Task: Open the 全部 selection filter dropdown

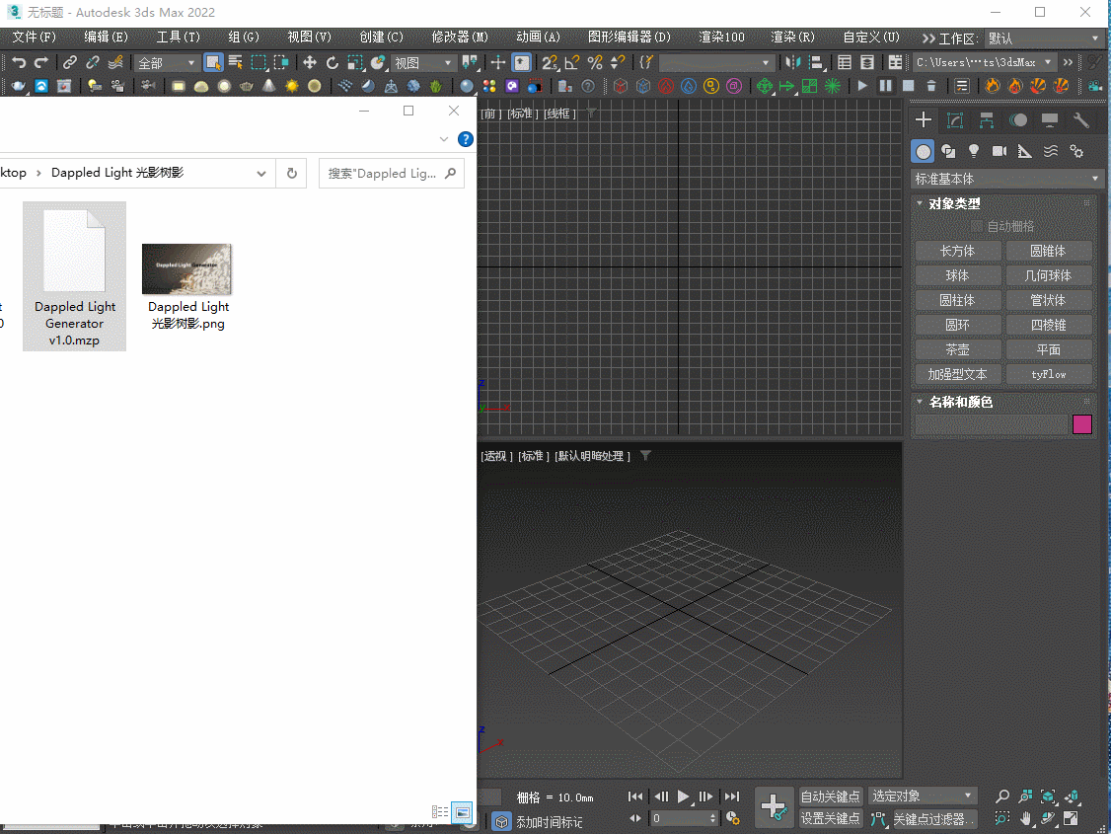Action: pyautogui.click(x=166, y=63)
